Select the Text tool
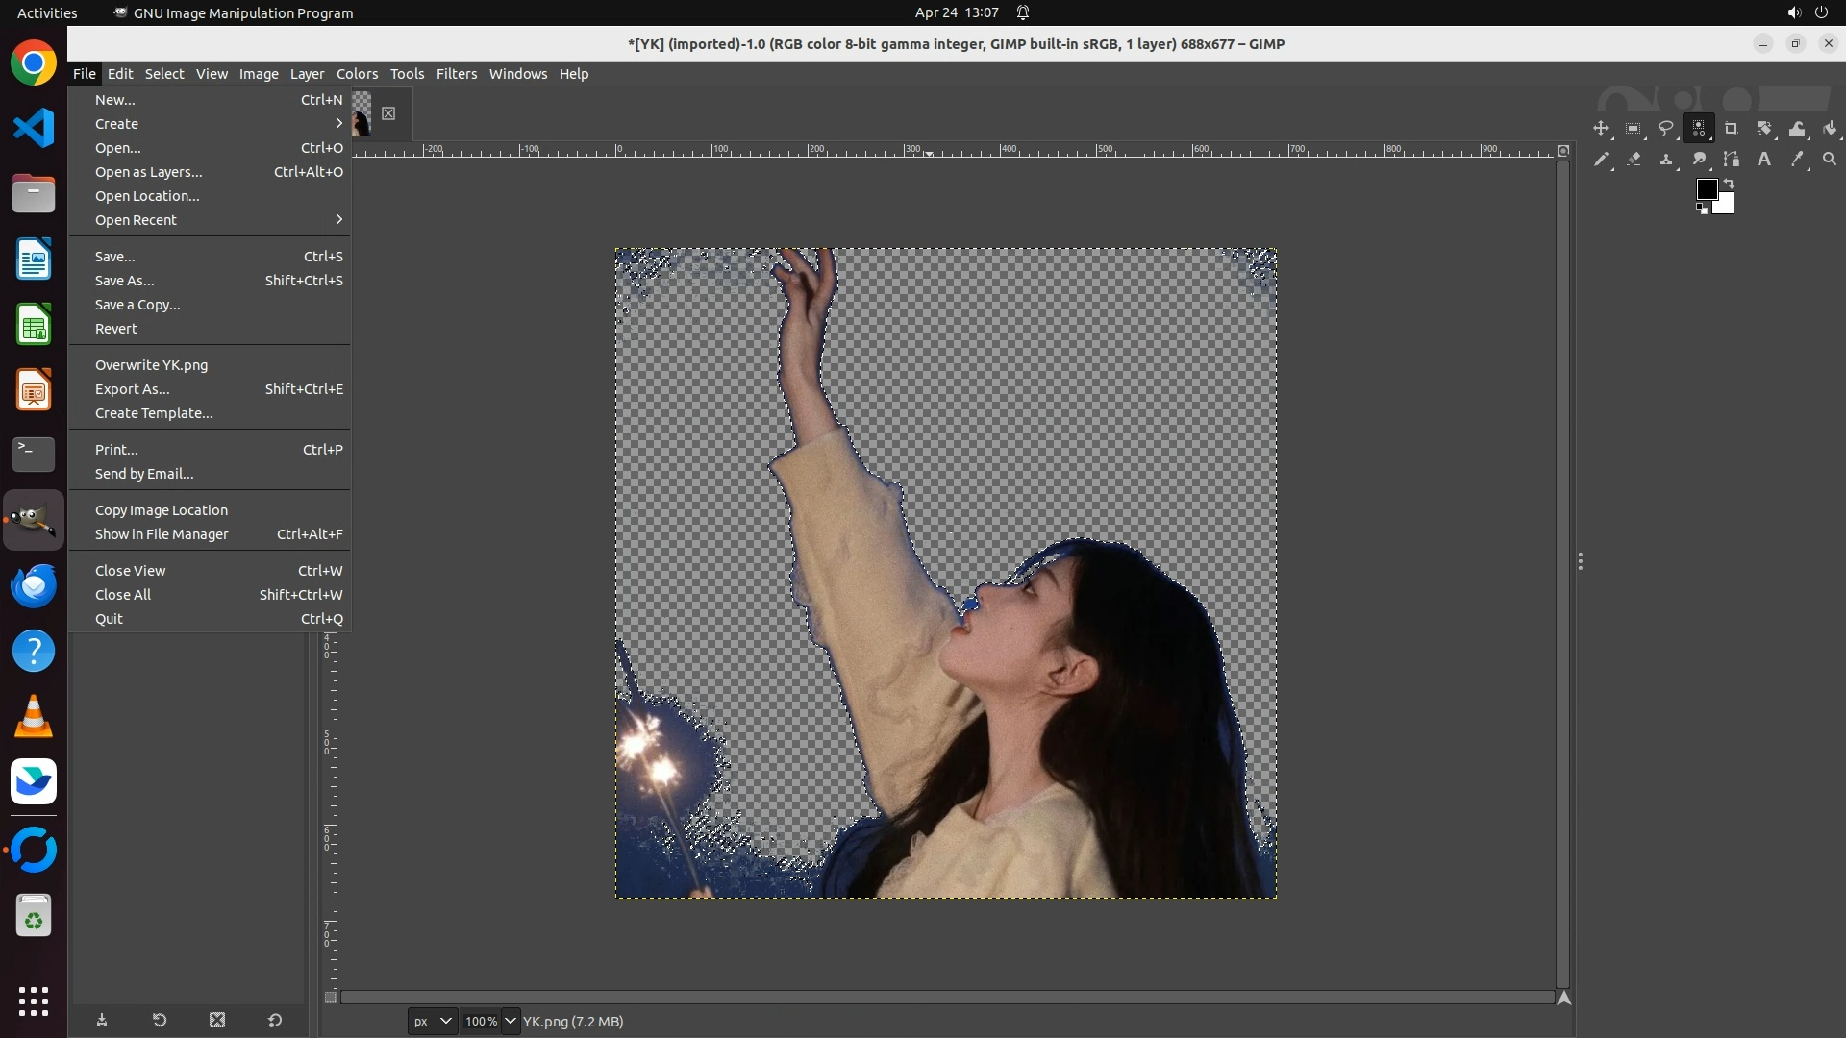Image resolution: width=1846 pixels, height=1038 pixels. 1764,160
